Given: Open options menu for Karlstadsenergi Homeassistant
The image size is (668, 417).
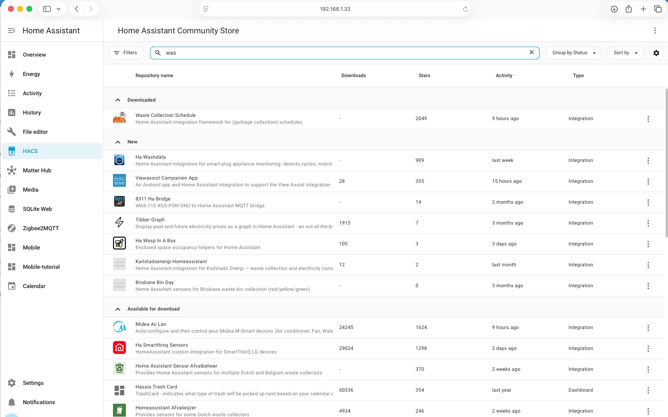Looking at the screenshot, I should tap(648, 265).
